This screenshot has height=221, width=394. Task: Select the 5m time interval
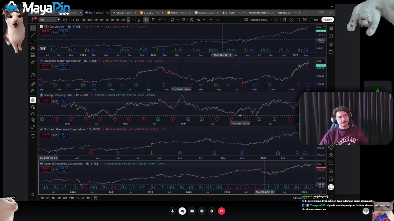(x=102, y=20)
